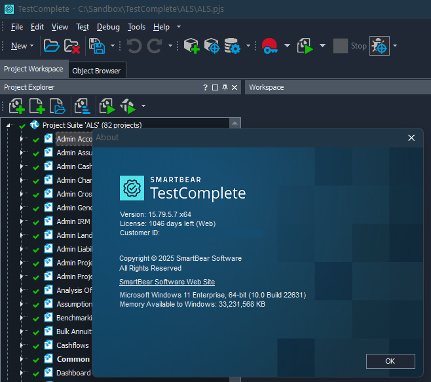
Task: Open the SmartBear Software Web Site link
Action: click(166, 282)
